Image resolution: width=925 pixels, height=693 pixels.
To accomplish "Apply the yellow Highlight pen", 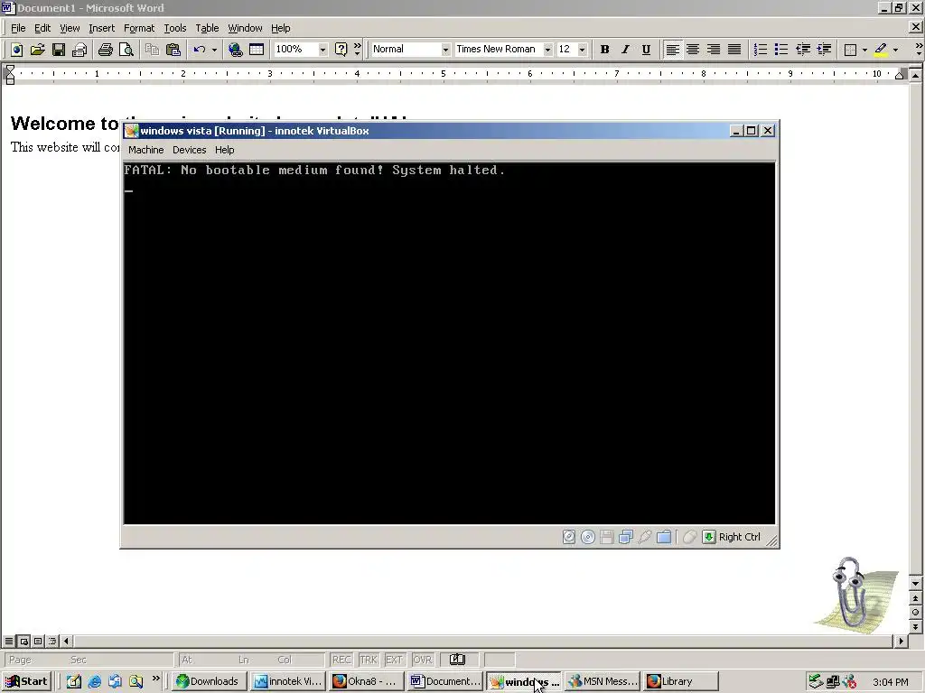I will [881, 50].
